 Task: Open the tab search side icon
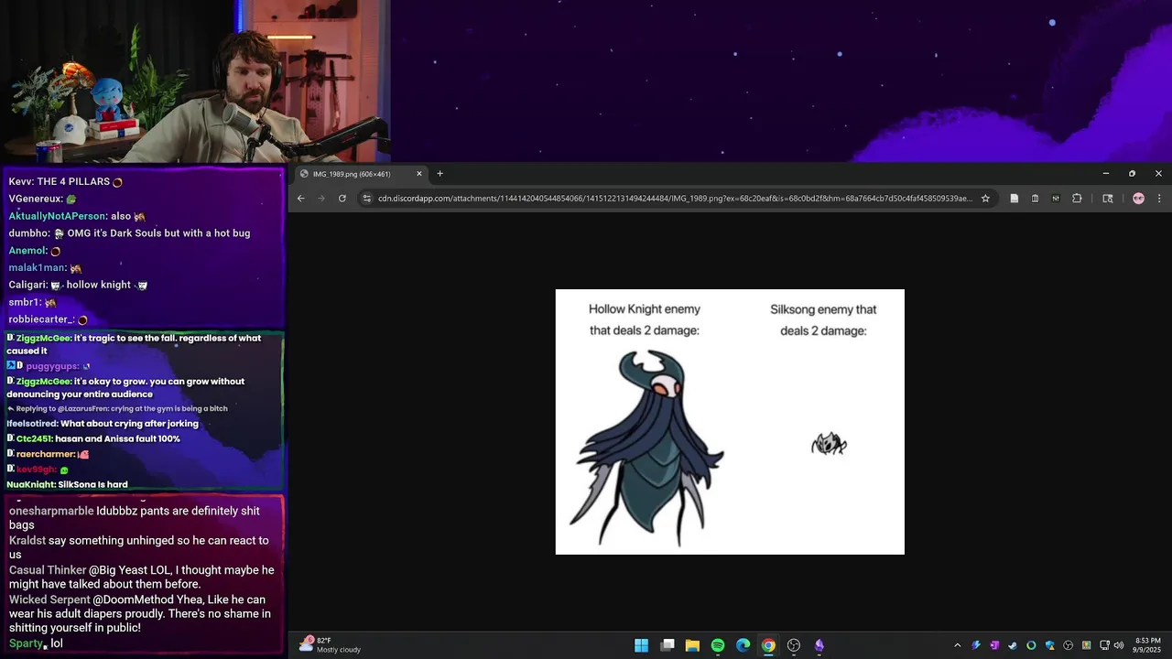click(1107, 199)
